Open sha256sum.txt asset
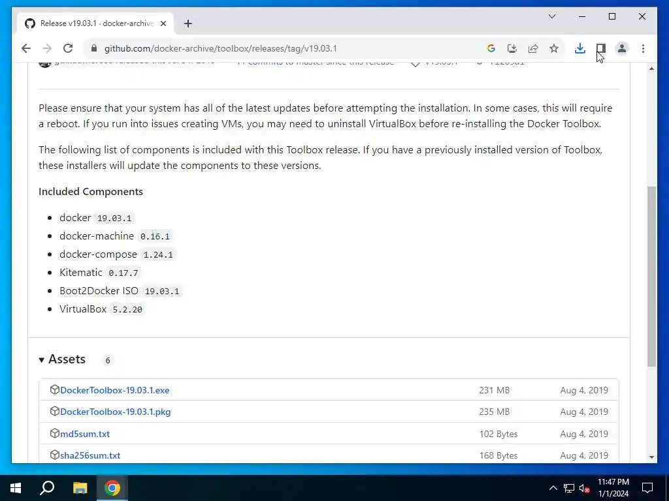669x501 pixels. (90, 455)
